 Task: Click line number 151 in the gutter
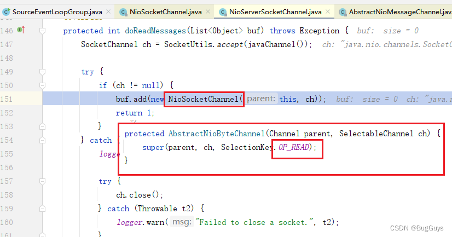pyautogui.click(x=7, y=99)
